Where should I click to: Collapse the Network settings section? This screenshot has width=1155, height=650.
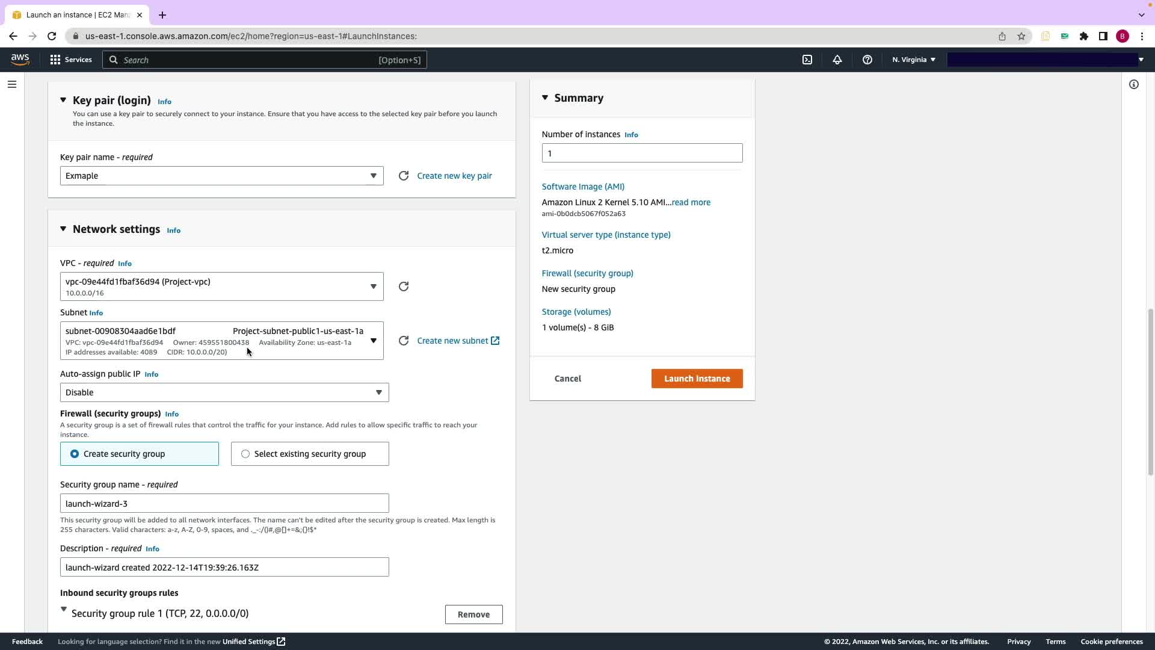click(63, 229)
